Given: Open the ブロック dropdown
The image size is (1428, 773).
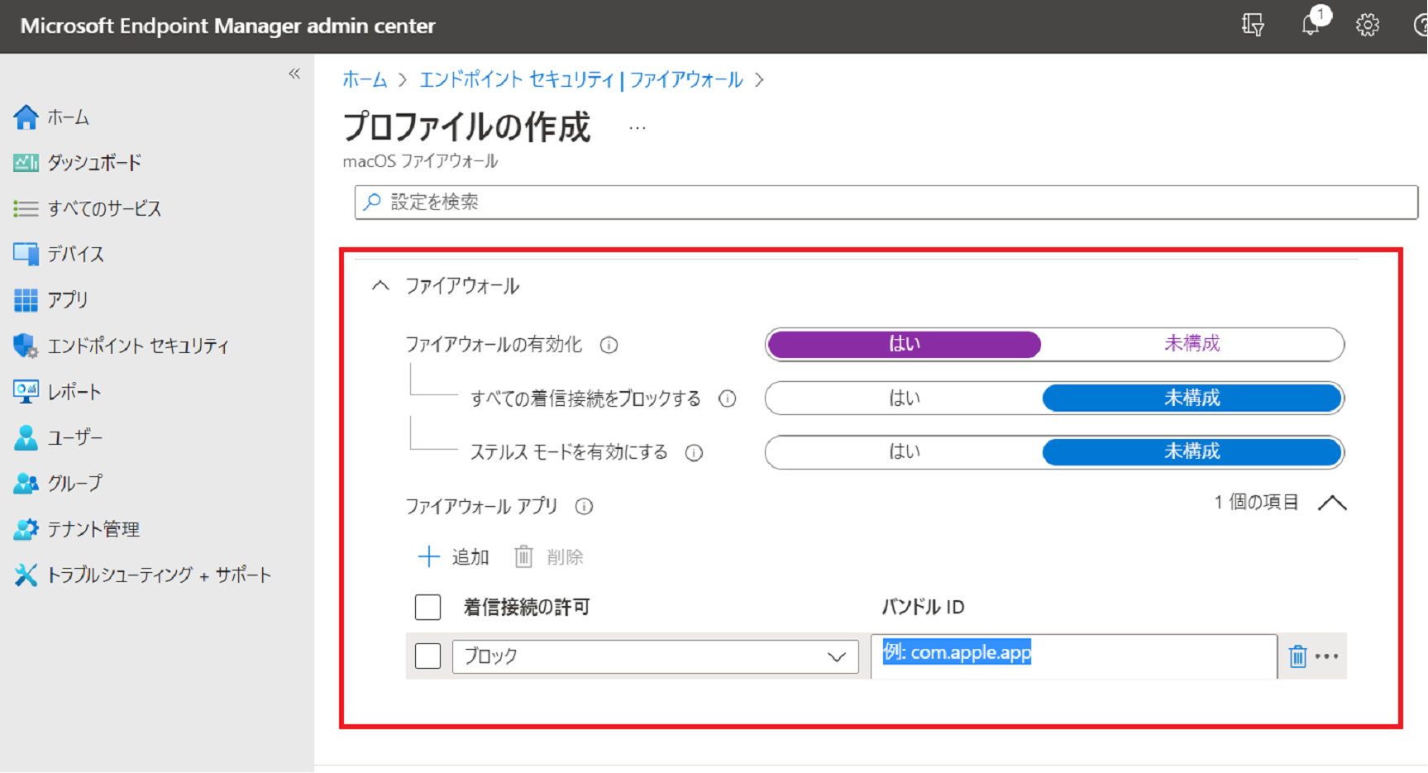Looking at the screenshot, I should point(655,656).
